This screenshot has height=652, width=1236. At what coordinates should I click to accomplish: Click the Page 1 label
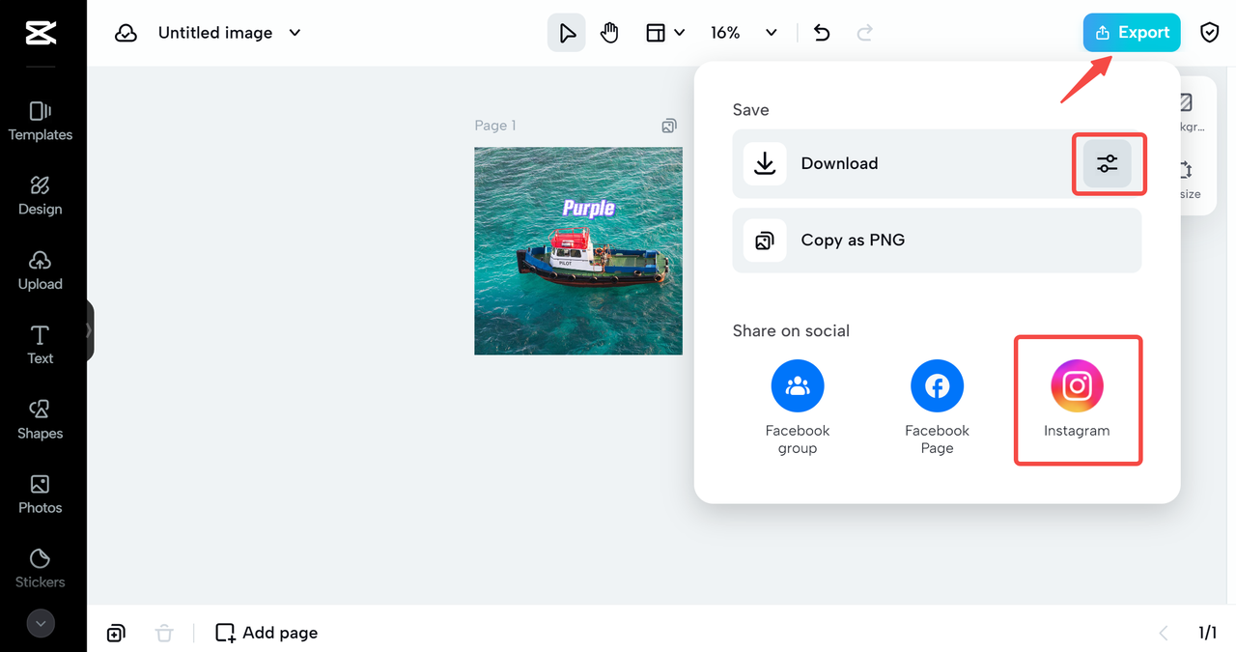(495, 126)
